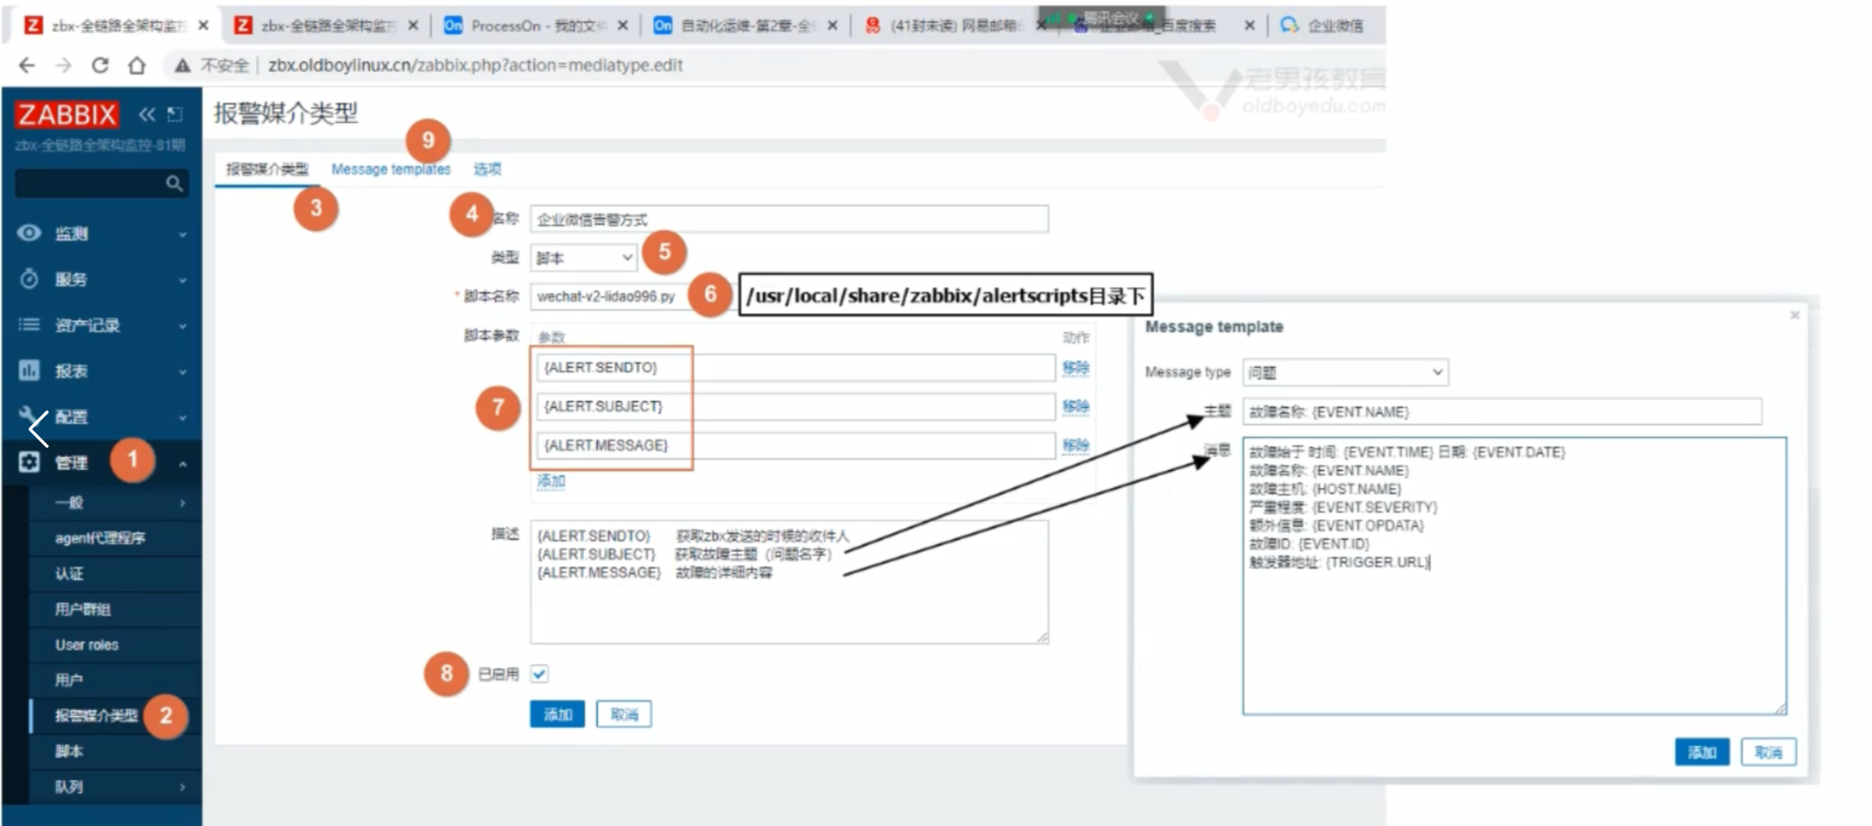The image size is (1872, 826).
Task: Open the User roles menu item
Action: pyautogui.click(x=86, y=644)
